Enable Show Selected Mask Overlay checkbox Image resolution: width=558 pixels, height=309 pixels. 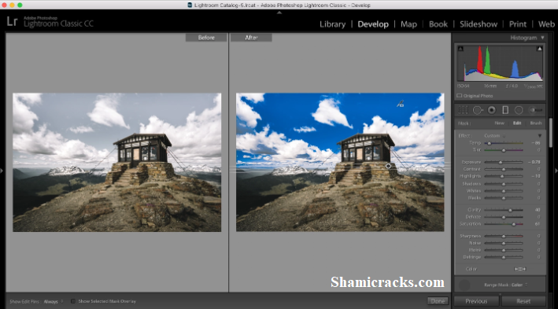[73, 301]
